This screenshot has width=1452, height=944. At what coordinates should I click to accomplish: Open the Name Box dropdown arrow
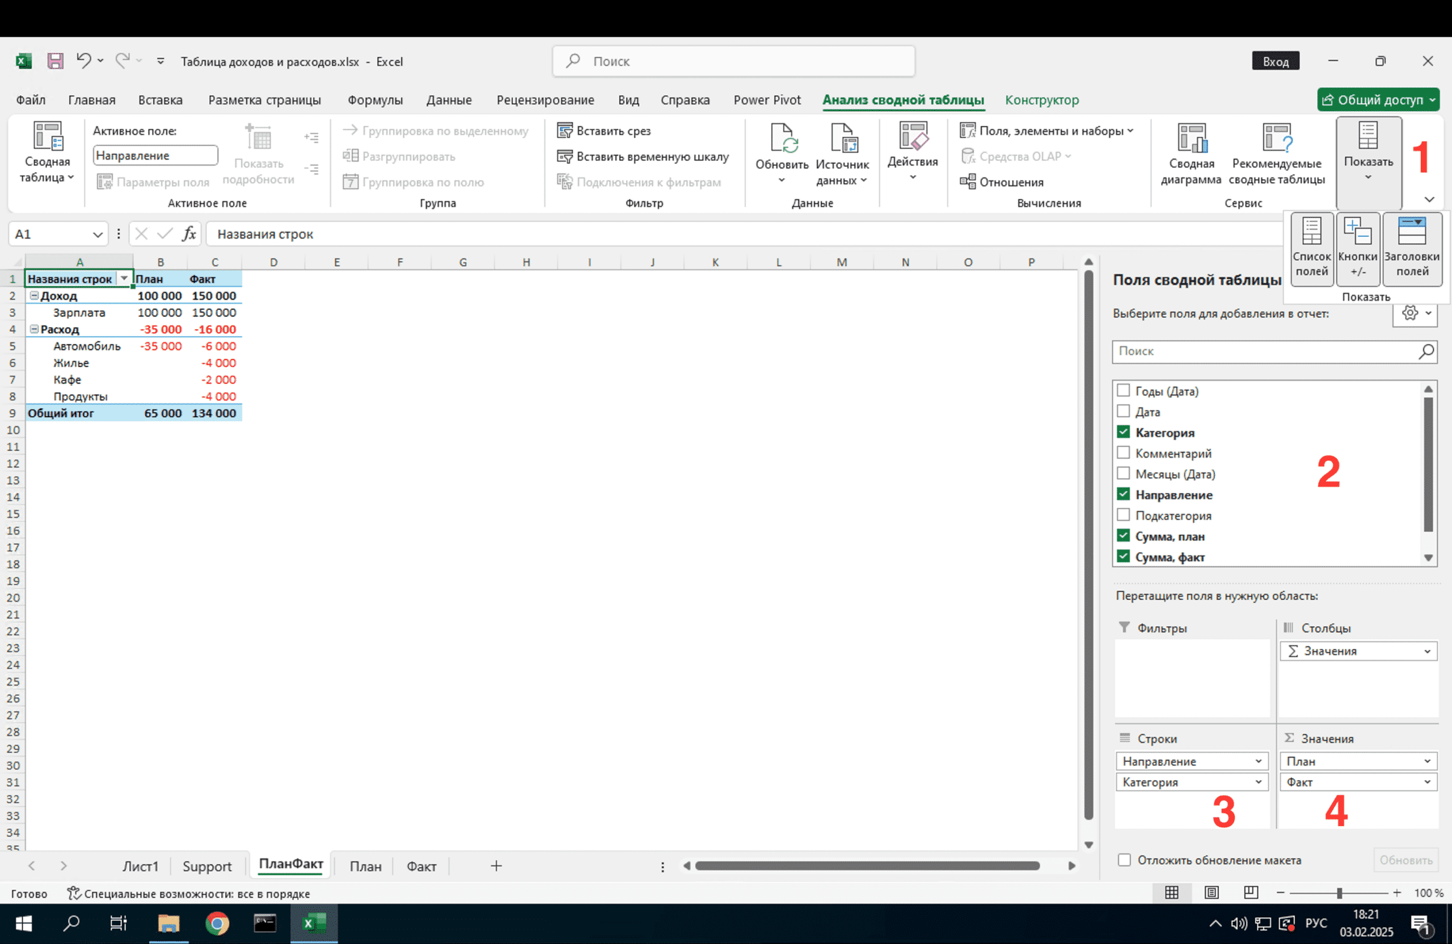[97, 234]
